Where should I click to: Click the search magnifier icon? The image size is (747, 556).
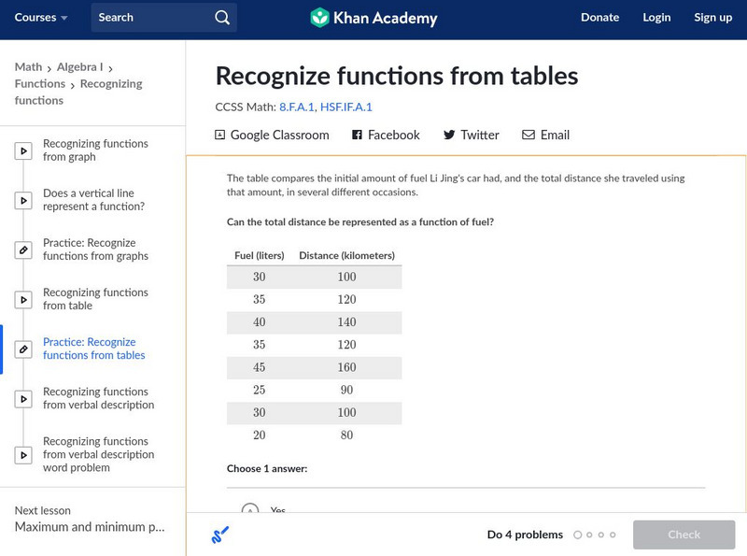click(221, 18)
